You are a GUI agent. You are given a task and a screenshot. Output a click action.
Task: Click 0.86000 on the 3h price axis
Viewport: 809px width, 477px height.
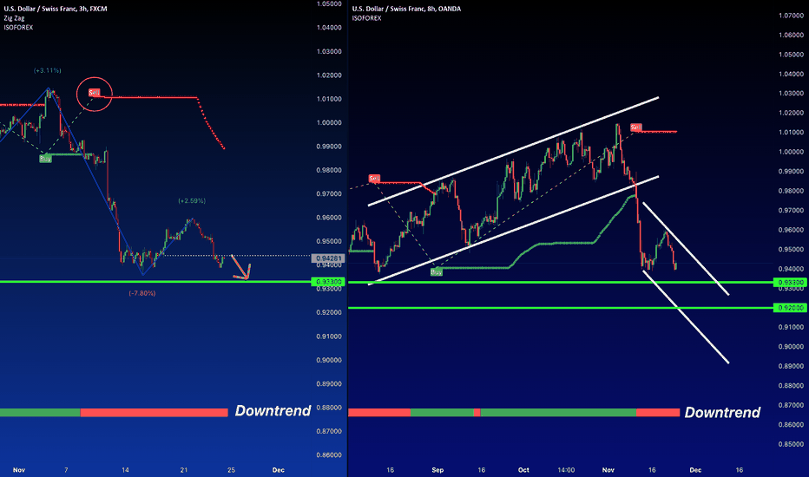point(329,454)
